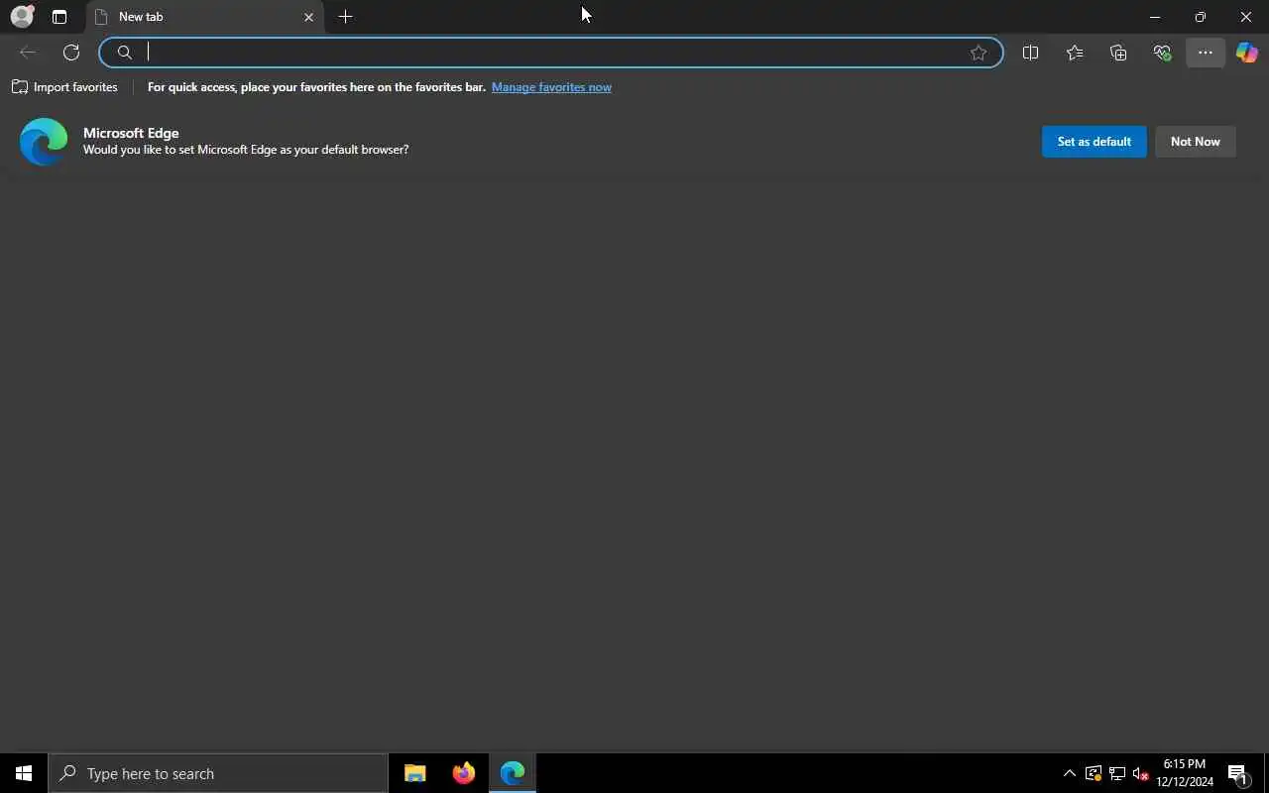Refresh the page
The height and width of the screenshot is (793, 1269).
(x=71, y=53)
